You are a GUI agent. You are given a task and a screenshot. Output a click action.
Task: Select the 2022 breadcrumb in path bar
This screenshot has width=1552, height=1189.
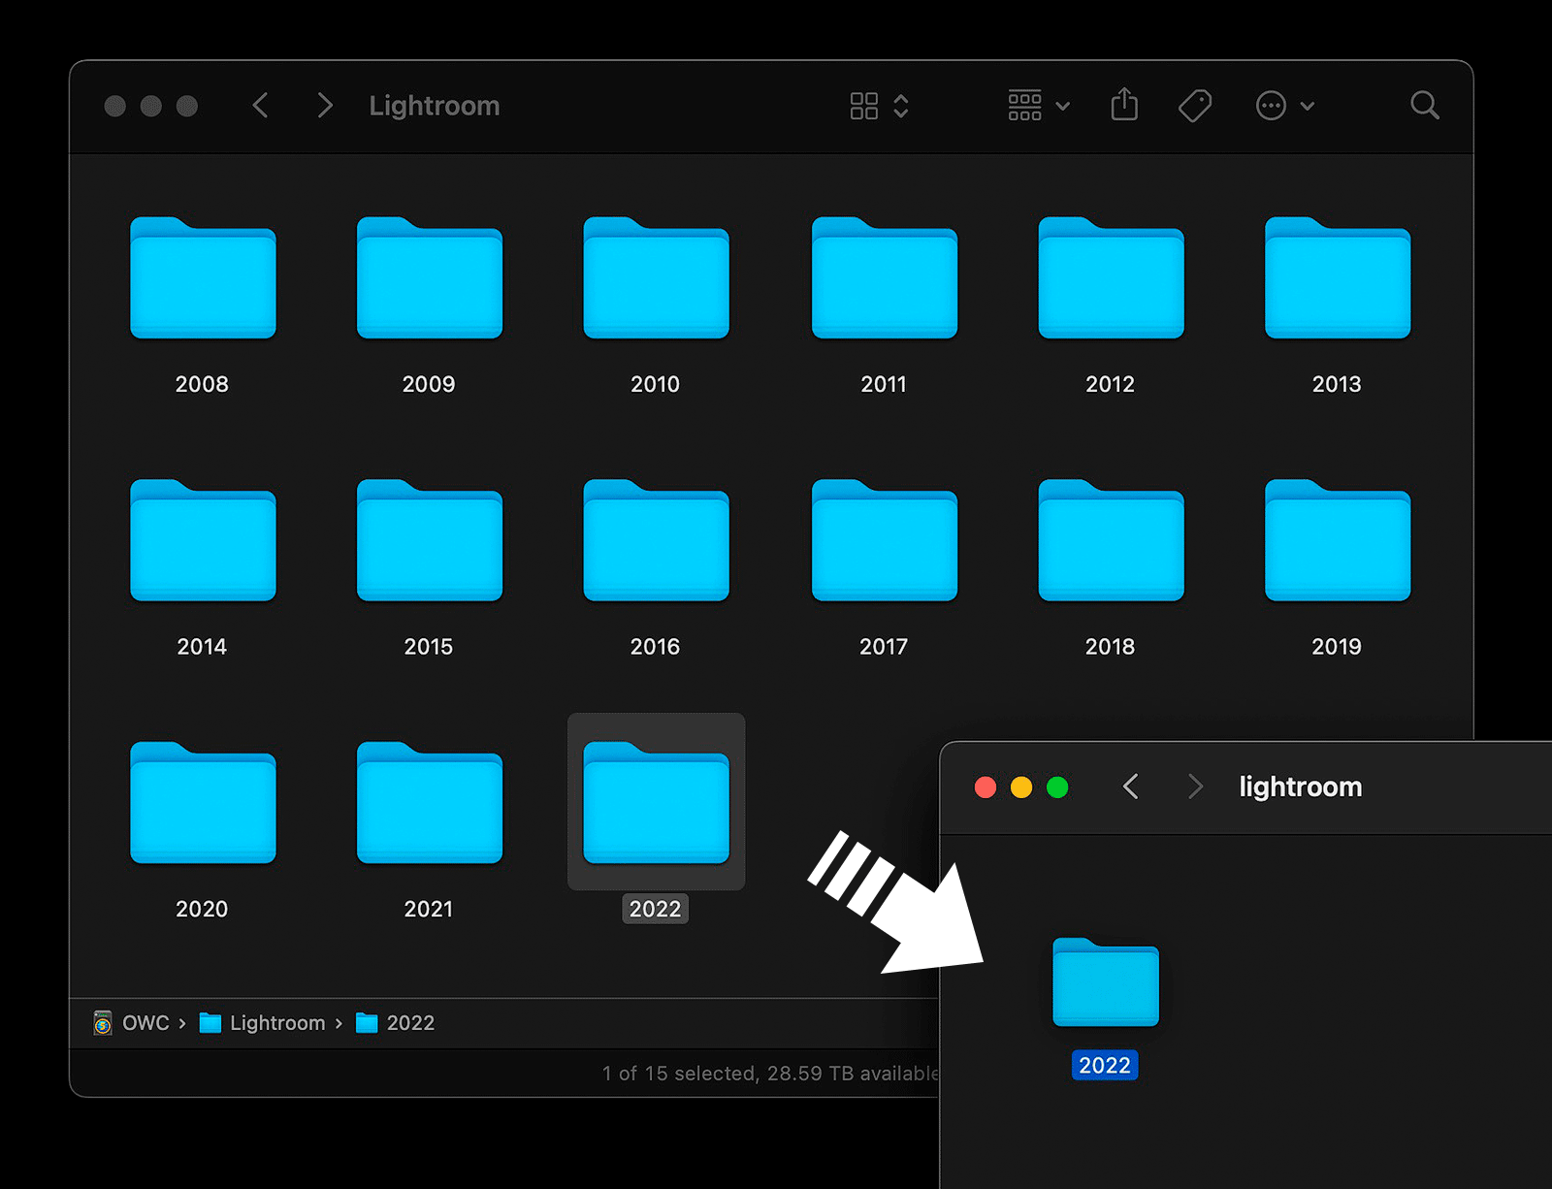[409, 1022]
